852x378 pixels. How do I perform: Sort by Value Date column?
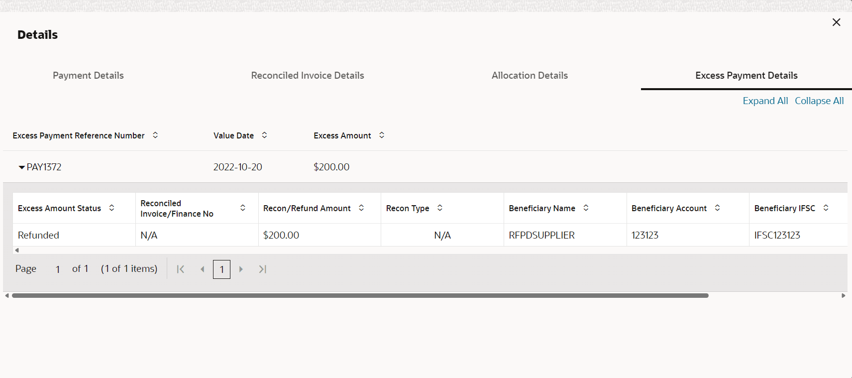[264, 135]
